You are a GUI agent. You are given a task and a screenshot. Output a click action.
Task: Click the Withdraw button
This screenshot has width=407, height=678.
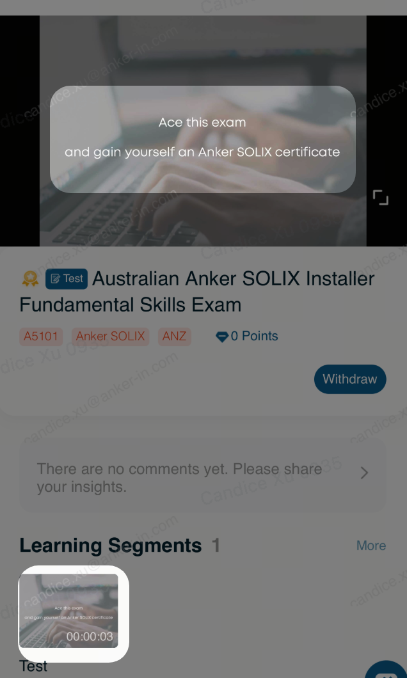pos(350,379)
